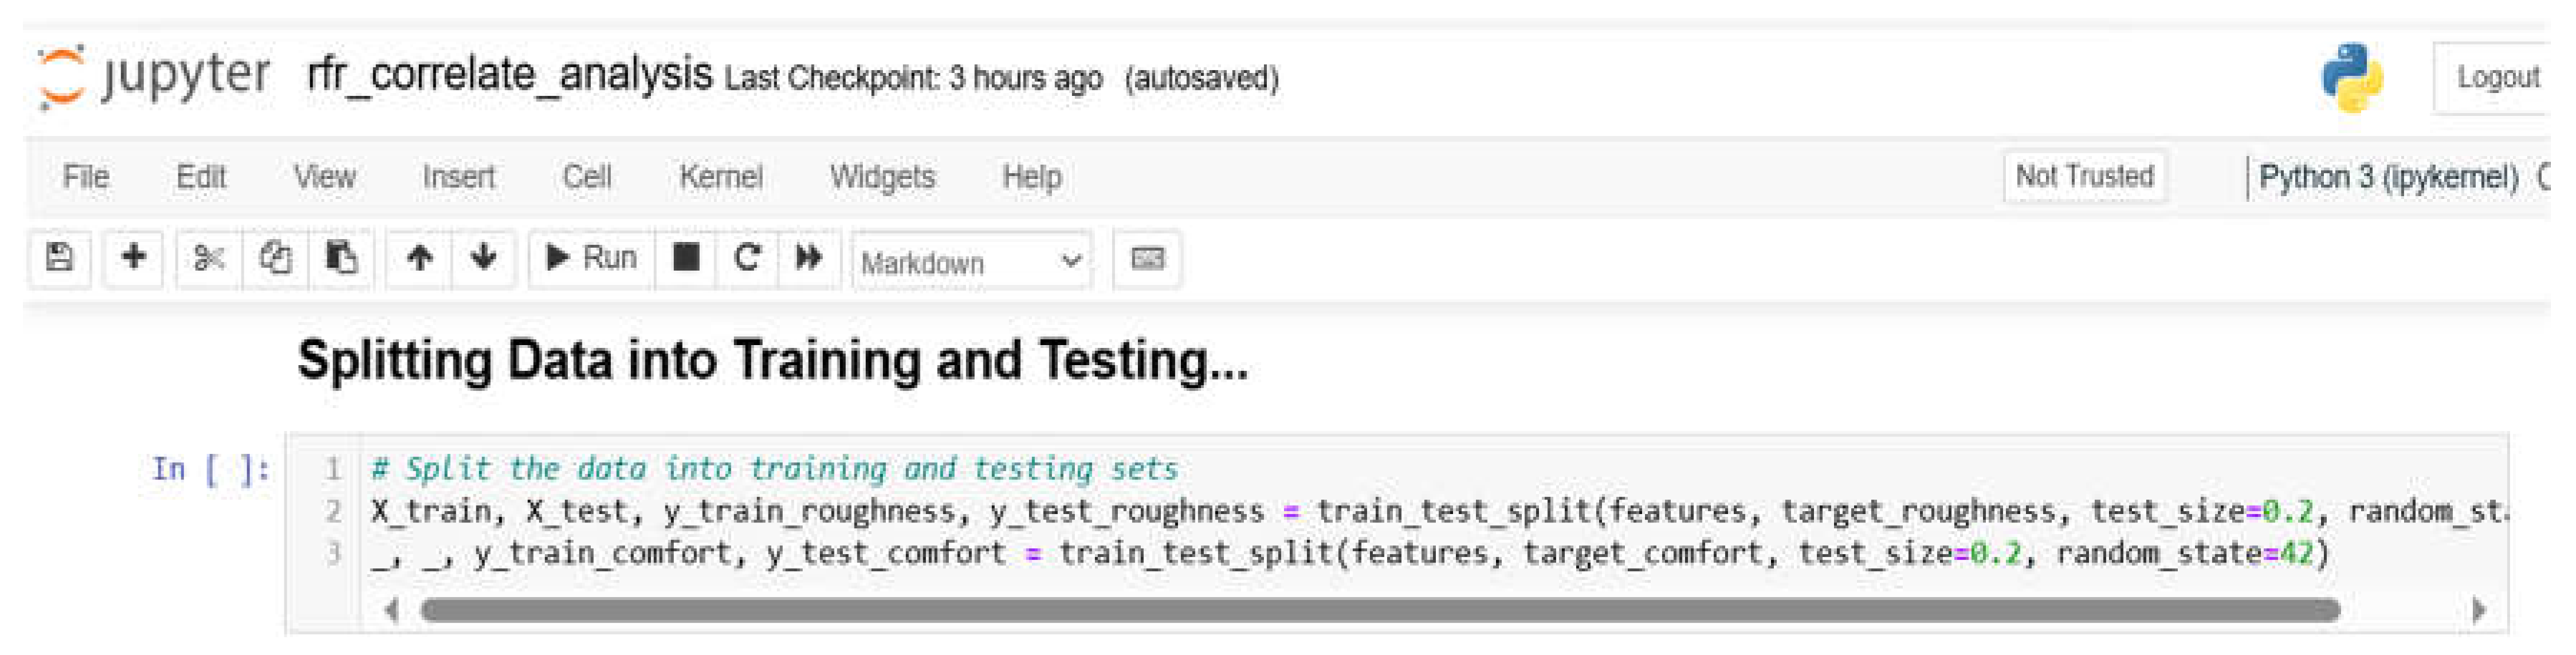Click the horizontal scrollbar in the code cell
Screen dimensions: 2576x655
[1380, 610]
